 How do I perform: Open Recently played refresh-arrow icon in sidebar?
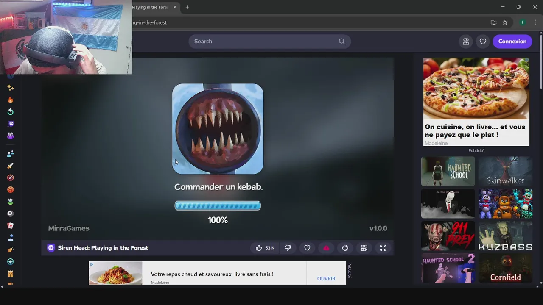[11, 112]
